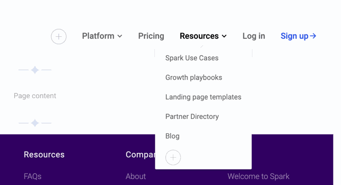Click the plus circle icon beside Platform
This screenshot has height=185, width=341.
pyautogui.click(x=59, y=37)
